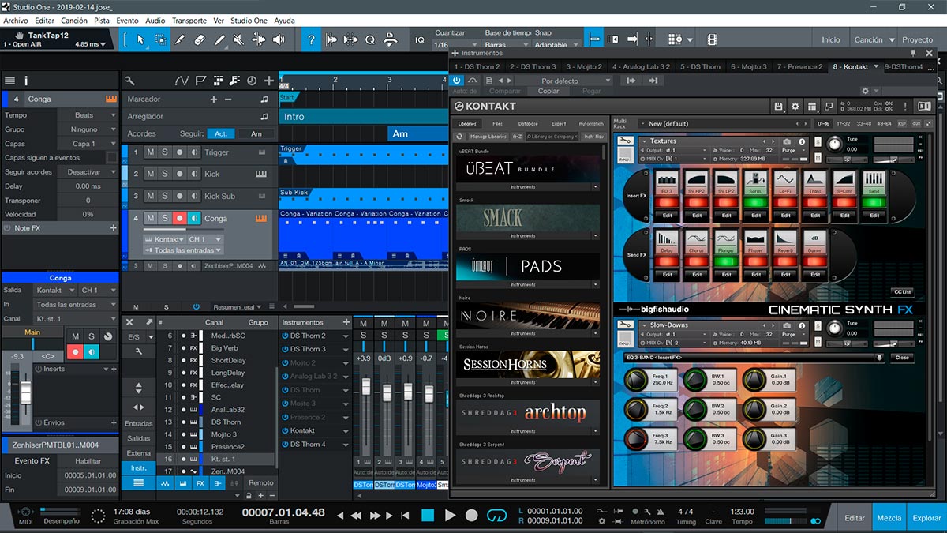
Task: Adjust the Main channel fader
Action: pos(26,391)
